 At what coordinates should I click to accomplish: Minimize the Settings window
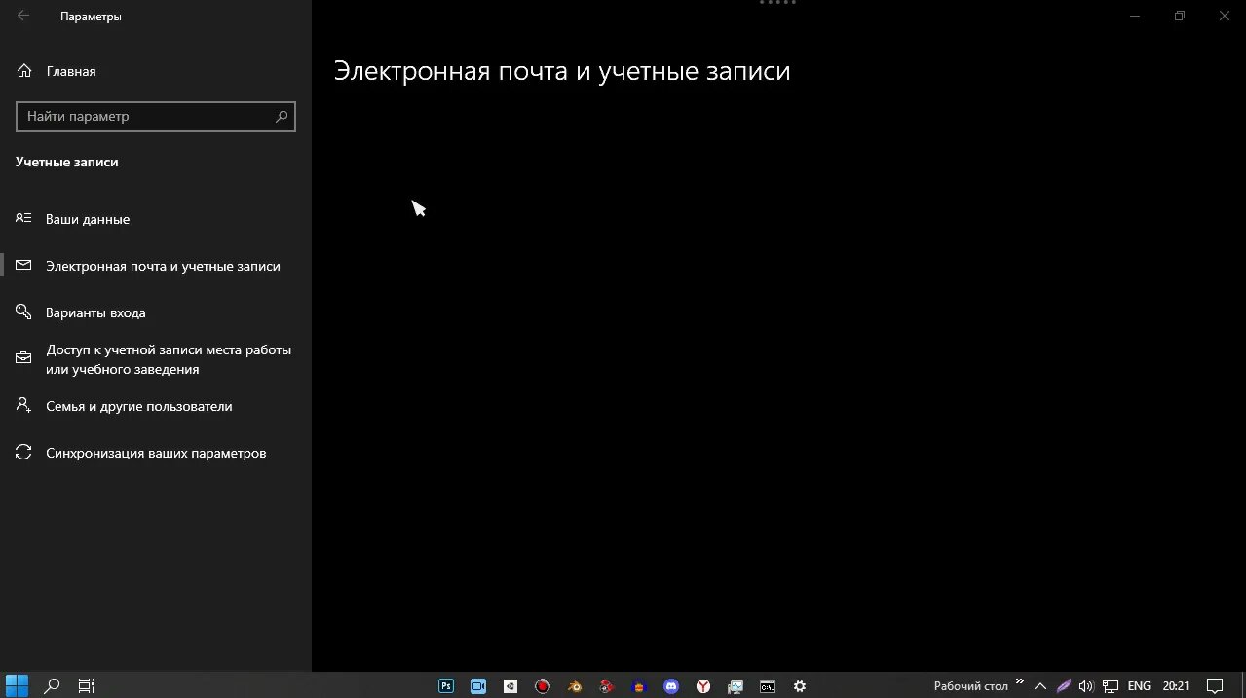point(1134,16)
